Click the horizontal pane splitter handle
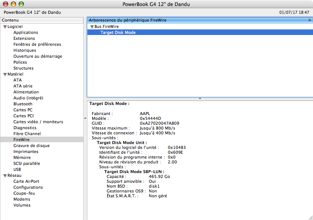 [200, 99]
